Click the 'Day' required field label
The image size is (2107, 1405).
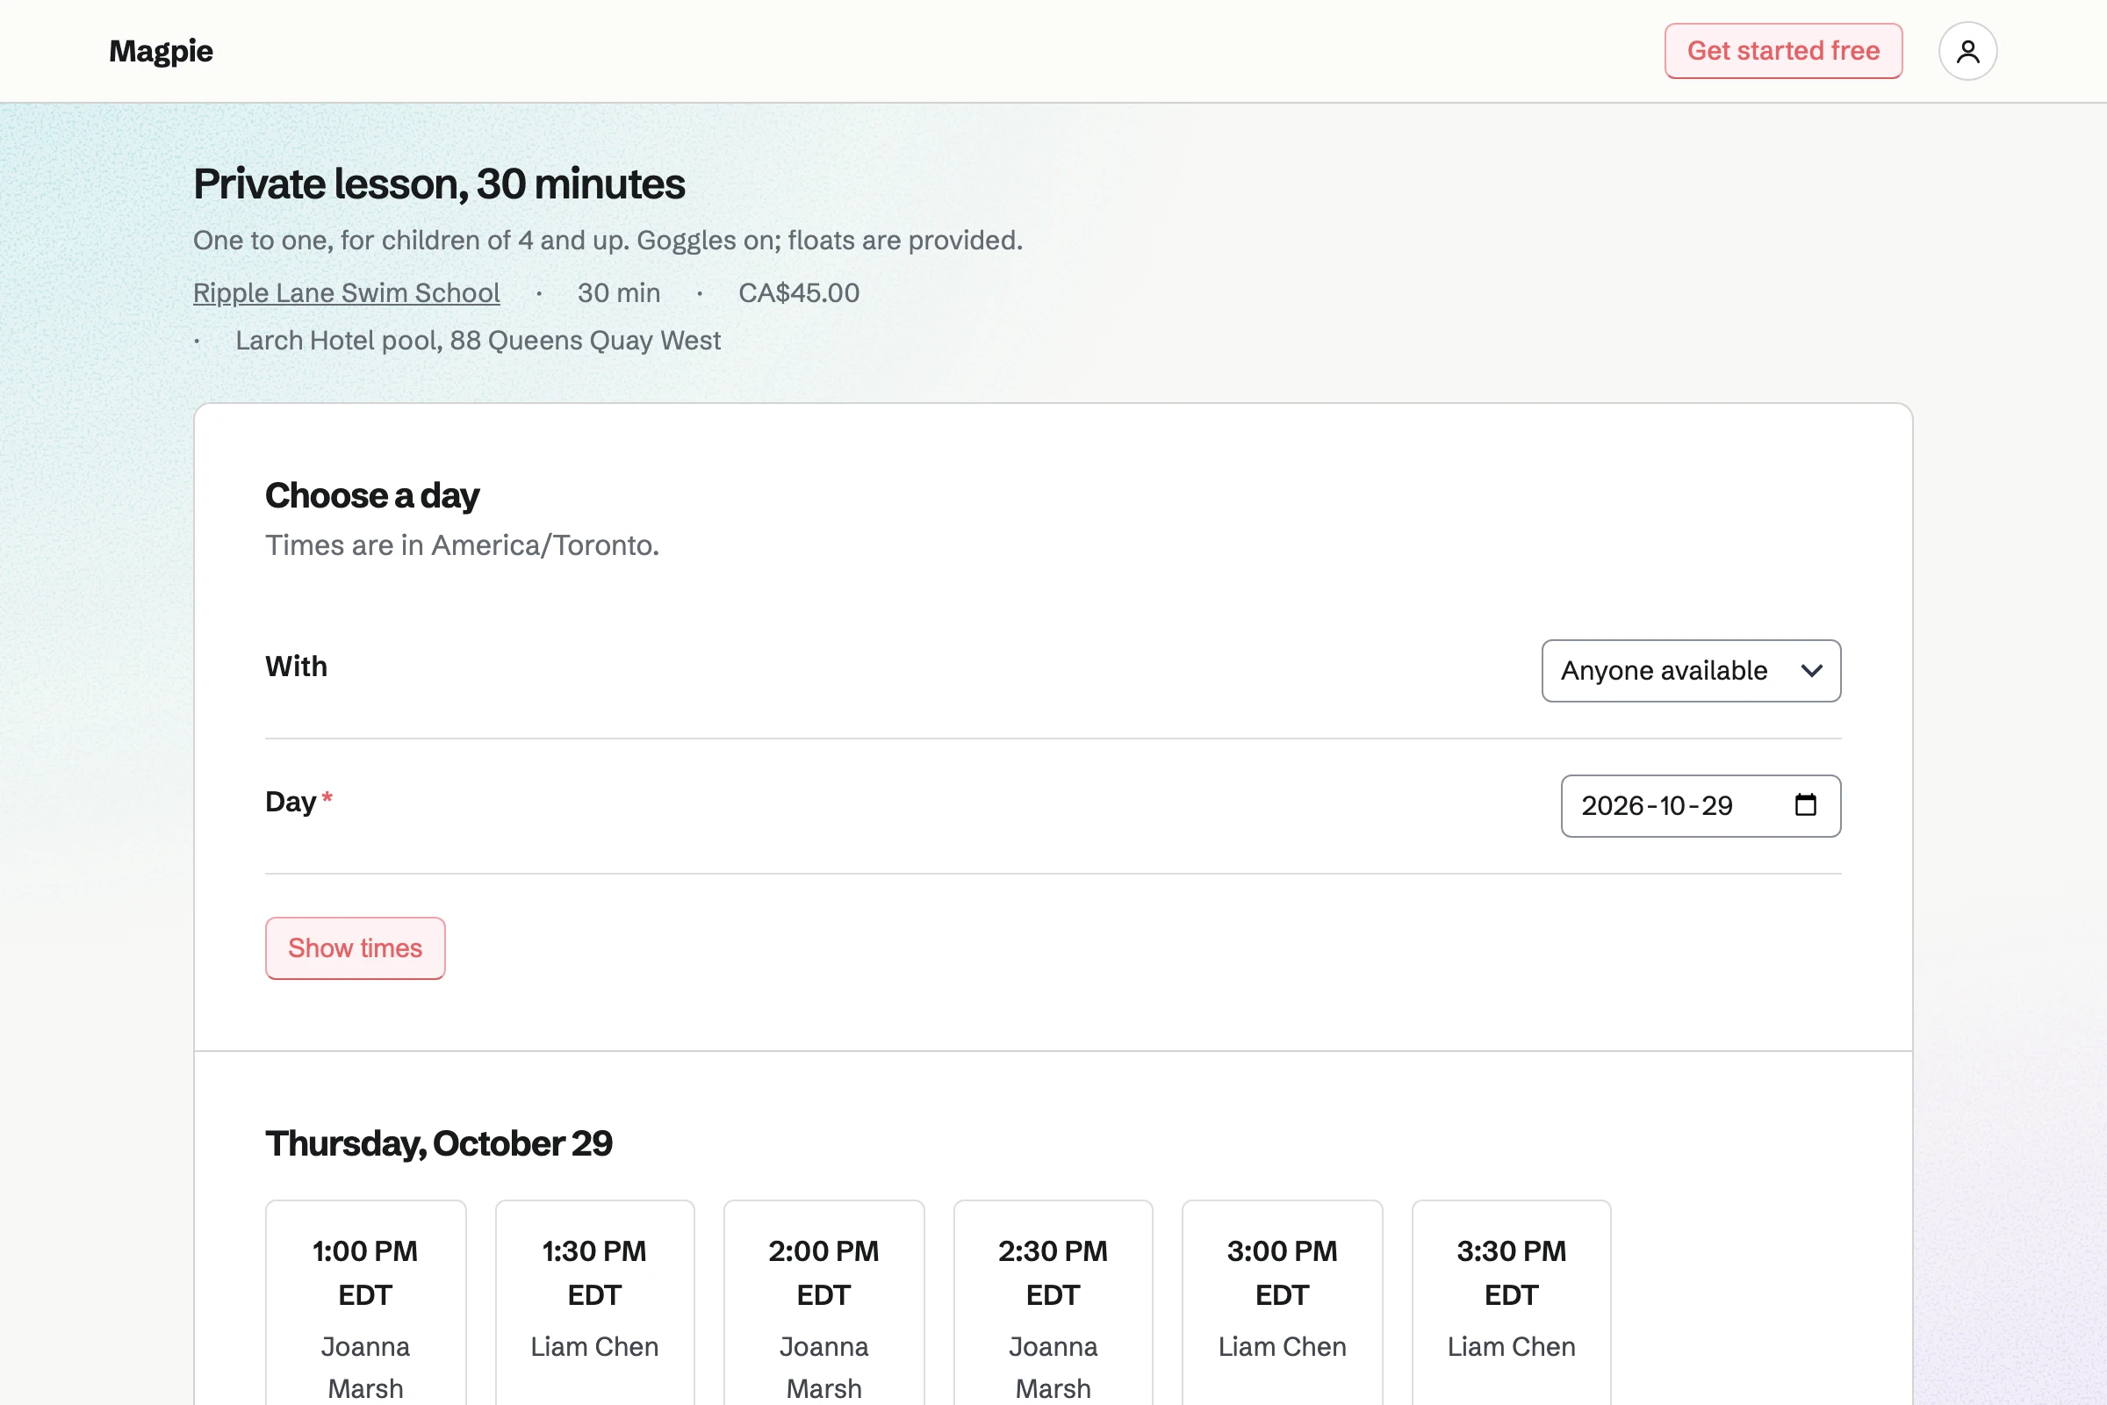click(299, 802)
